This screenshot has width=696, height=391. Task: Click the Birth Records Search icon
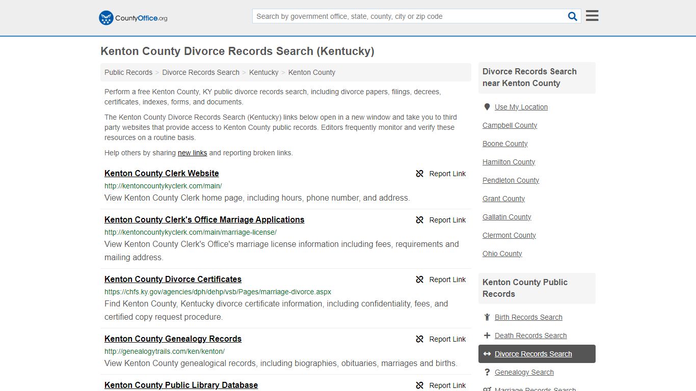(487, 317)
